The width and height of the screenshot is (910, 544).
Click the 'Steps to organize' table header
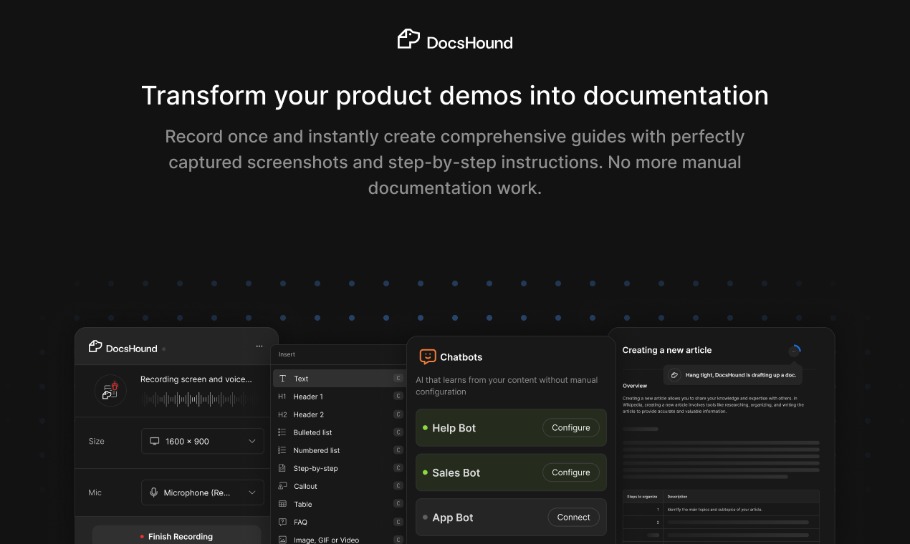click(641, 496)
